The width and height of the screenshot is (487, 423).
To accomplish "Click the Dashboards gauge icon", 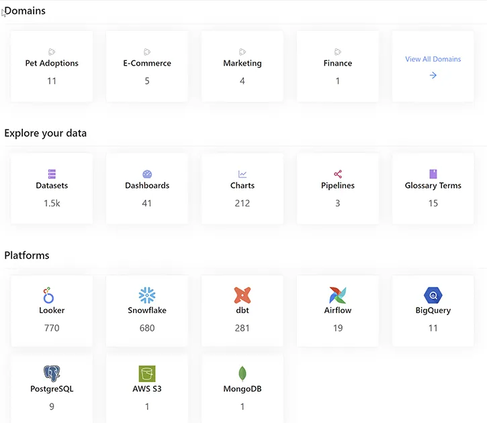I will (x=147, y=174).
